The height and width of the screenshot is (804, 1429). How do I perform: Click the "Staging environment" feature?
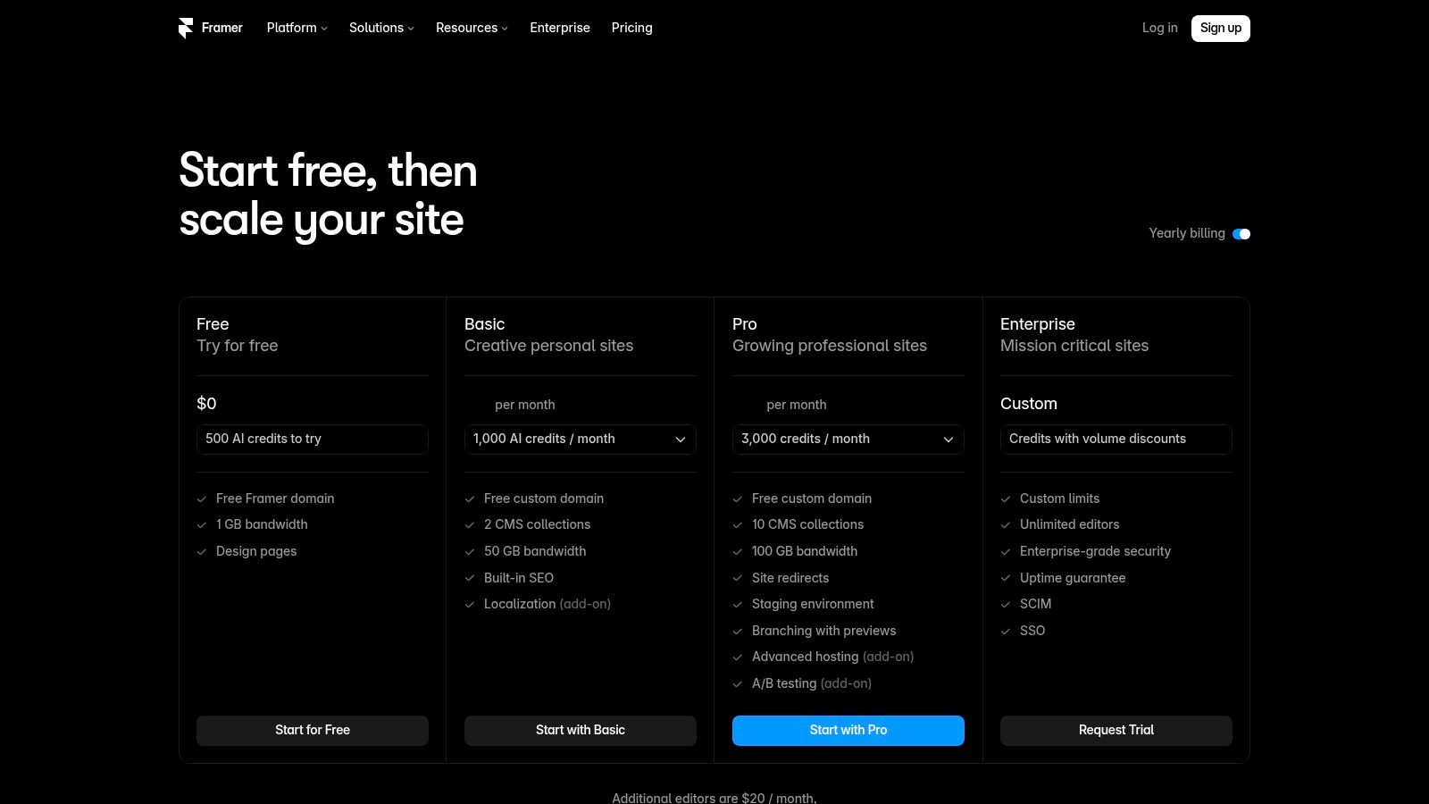click(813, 604)
